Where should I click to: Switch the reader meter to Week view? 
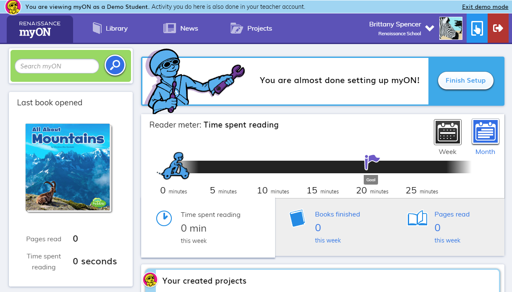tap(447, 132)
